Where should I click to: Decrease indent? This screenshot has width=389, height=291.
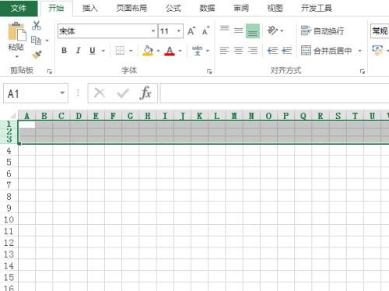272,51
